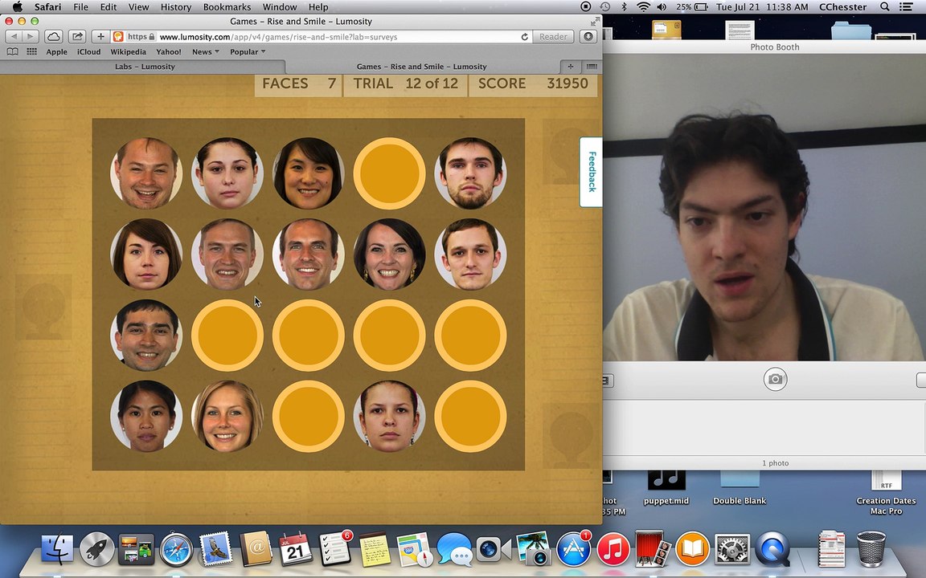926x578 pixels.
Task: Take a photo in Photo Booth
Action: 775,379
